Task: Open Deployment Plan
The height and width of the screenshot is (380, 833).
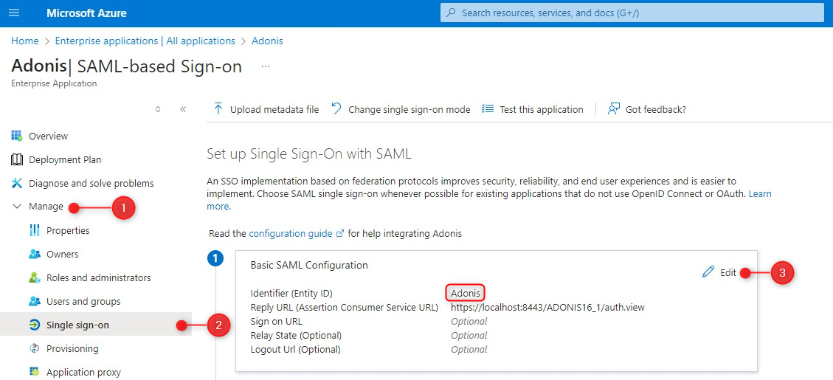Action: tap(65, 160)
